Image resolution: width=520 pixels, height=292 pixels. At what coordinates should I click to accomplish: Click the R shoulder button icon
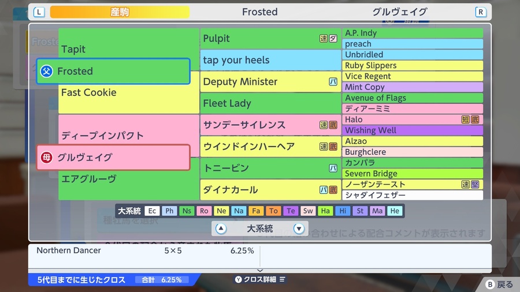point(481,12)
